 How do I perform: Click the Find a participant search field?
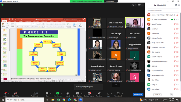[x=163, y=10]
